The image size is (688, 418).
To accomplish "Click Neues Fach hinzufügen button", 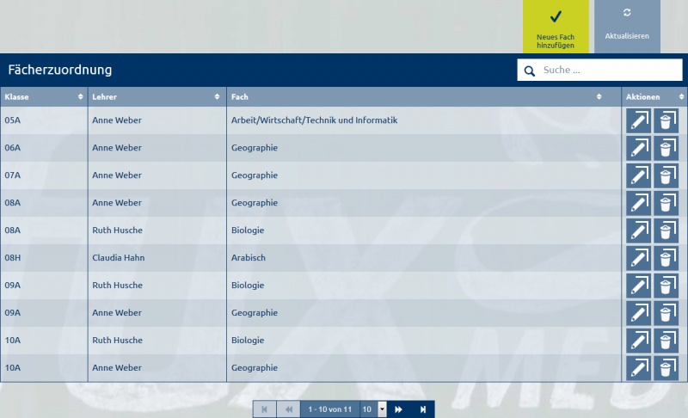I will pos(556,27).
